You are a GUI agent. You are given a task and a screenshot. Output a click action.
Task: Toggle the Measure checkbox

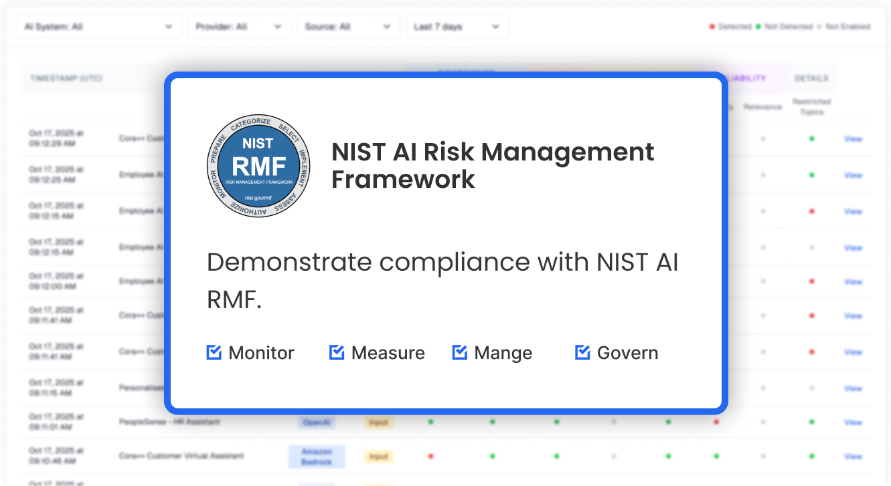tap(337, 352)
